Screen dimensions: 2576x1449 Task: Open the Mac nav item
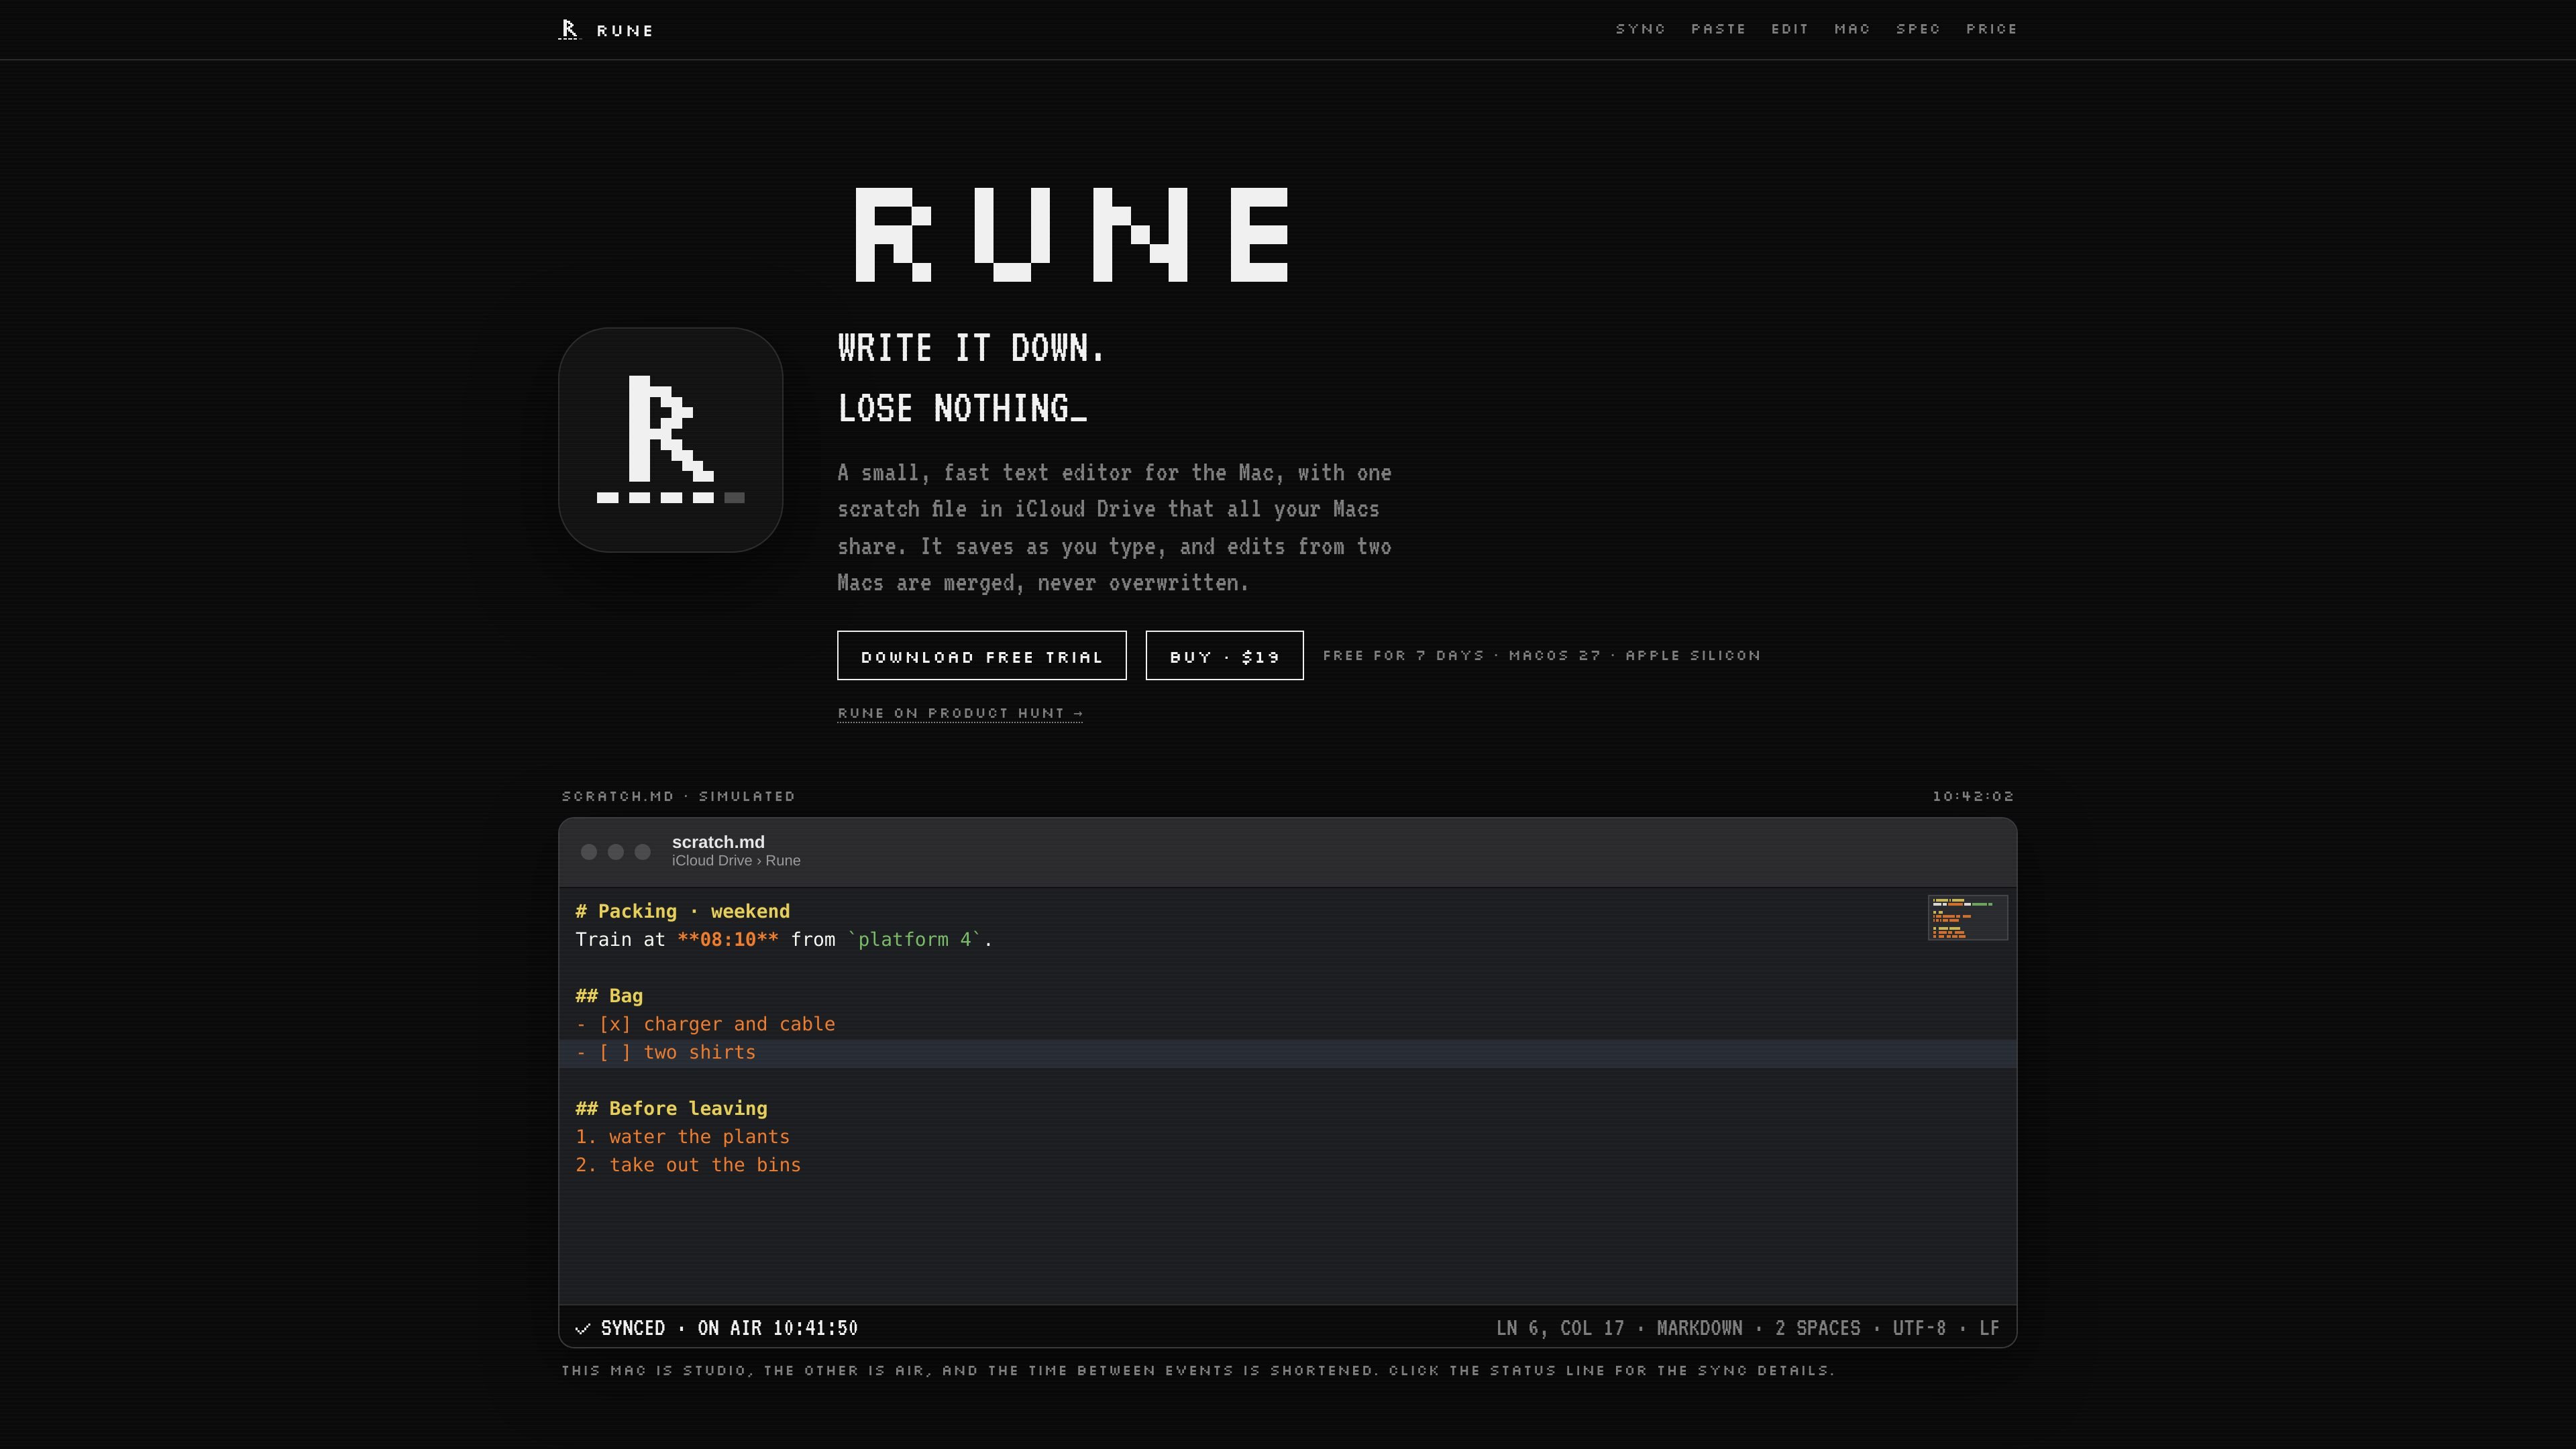coord(1852,29)
